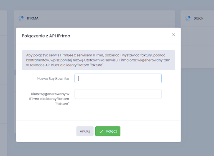Close the Połączenie z API IFrima dialog
The width and height of the screenshot is (214, 156).
click(x=173, y=35)
